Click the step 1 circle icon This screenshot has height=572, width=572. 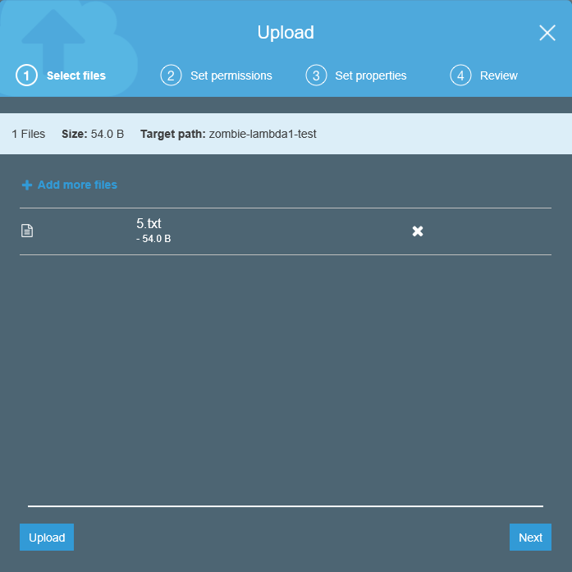coord(26,76)
